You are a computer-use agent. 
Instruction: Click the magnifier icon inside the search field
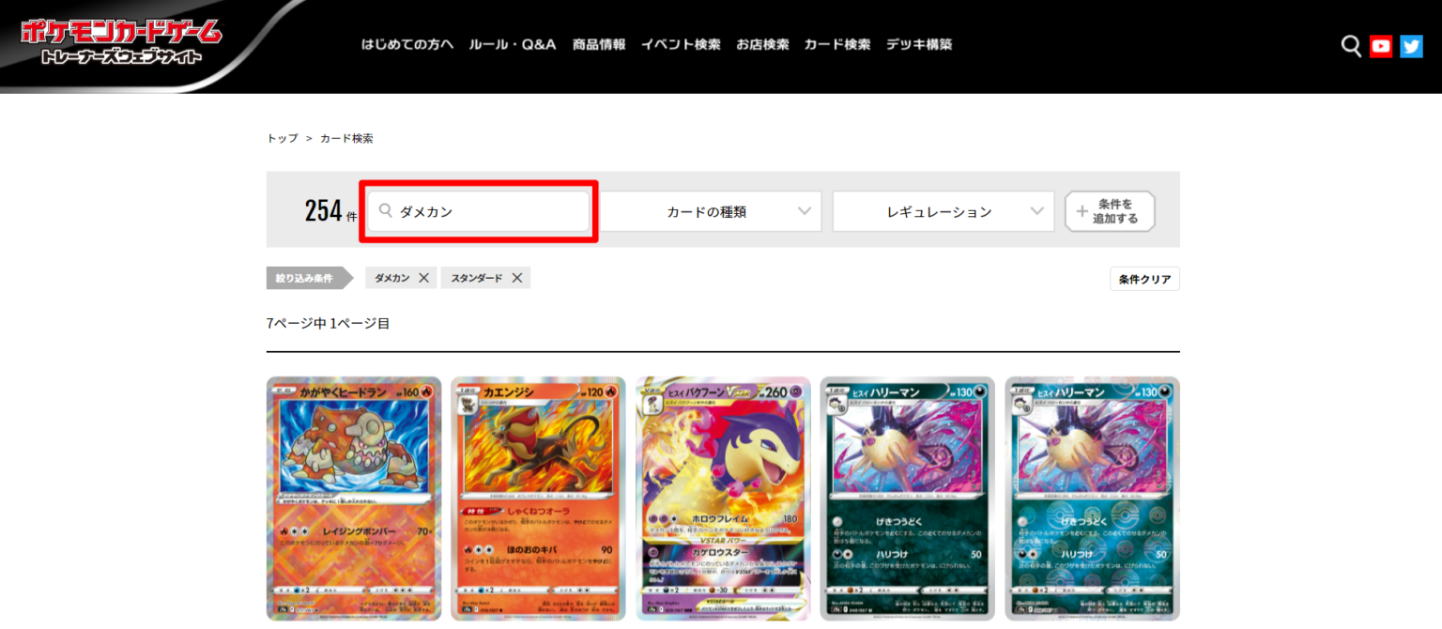385,211
